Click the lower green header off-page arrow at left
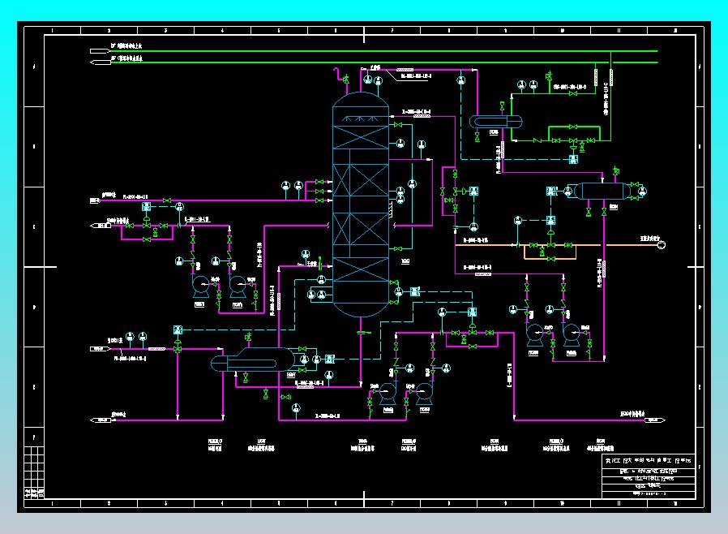The height and width of the screenshot is (534, 728). point(100,62)
